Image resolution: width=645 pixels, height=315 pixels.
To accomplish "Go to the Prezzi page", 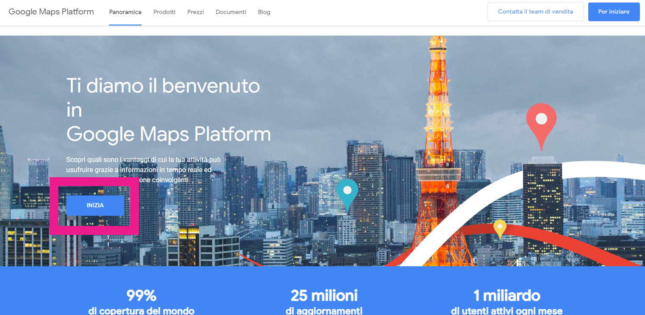I will point(196,12).
